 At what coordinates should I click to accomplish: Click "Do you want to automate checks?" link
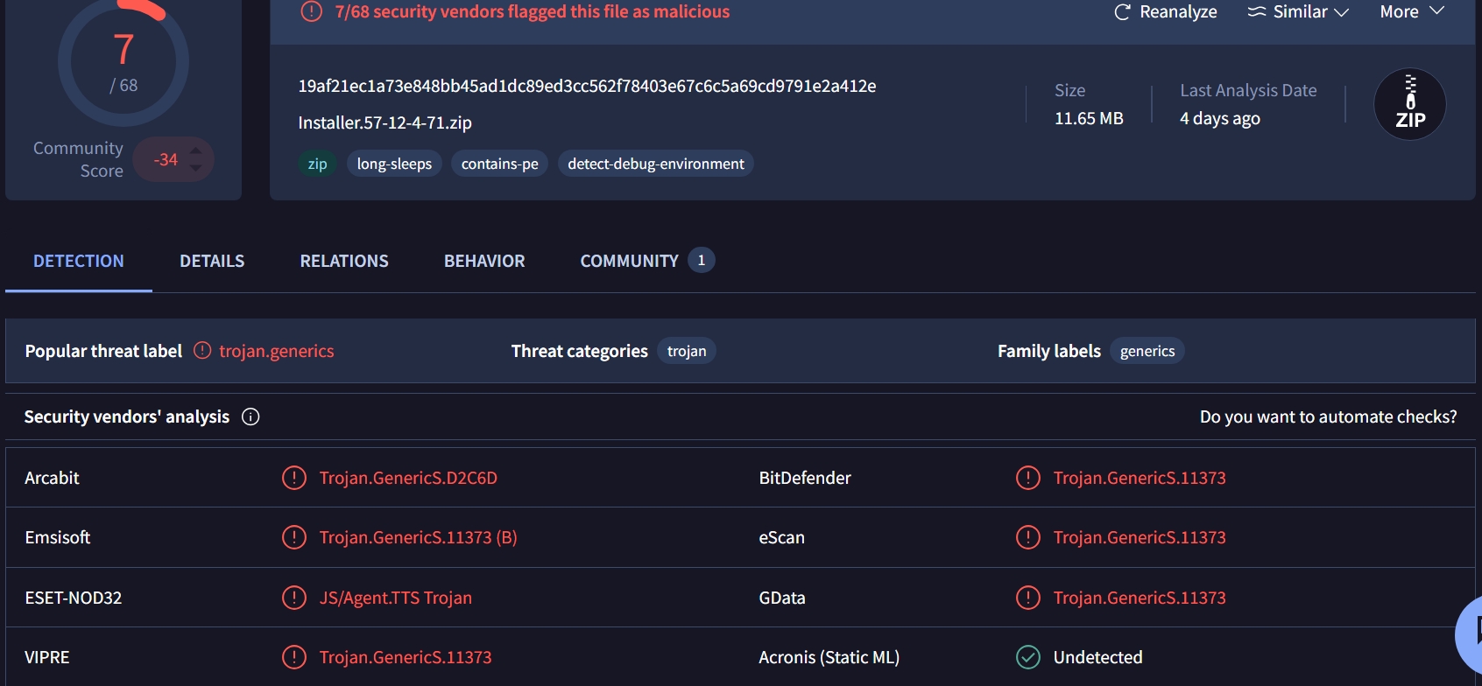(x=1328, y=416)
